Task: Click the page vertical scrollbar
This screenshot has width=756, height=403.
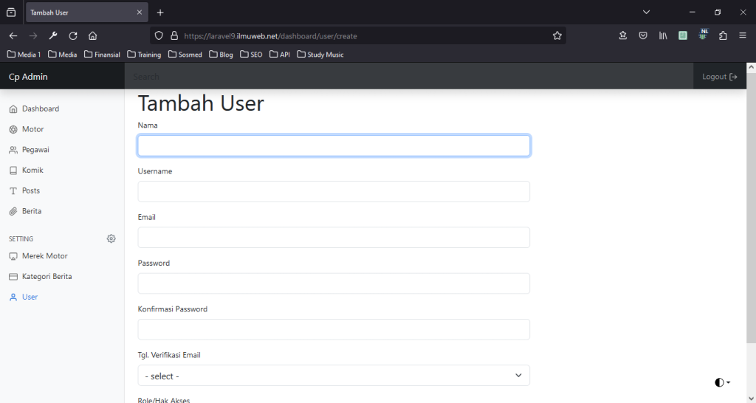Action: pos(751,221)
